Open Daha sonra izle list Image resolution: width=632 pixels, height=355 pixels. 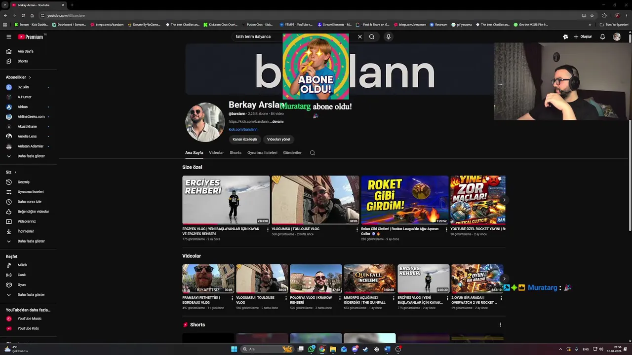click(29, 202)
